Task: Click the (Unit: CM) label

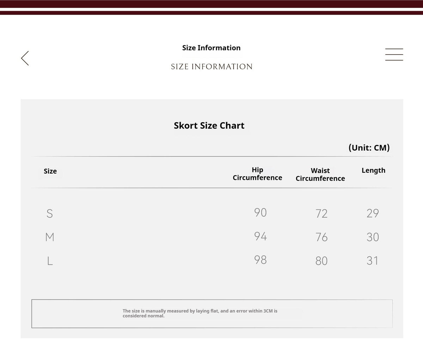Action: tap(369, 147)
